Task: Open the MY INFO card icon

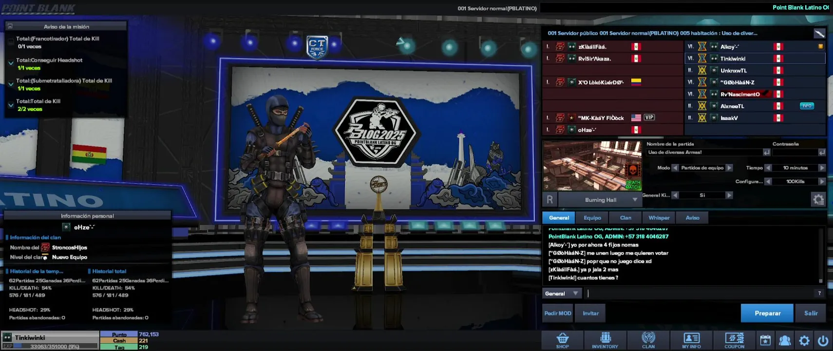Action: [x=691, y=340]
